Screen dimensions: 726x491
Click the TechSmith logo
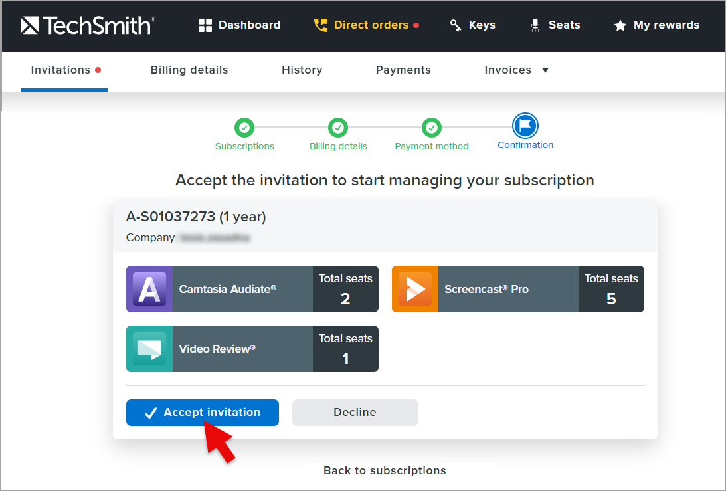coord(88,25)
